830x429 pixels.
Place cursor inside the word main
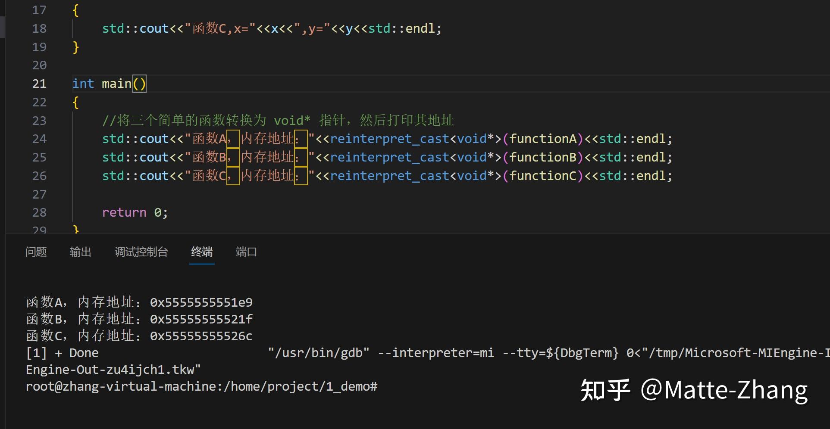click(116, 84)
